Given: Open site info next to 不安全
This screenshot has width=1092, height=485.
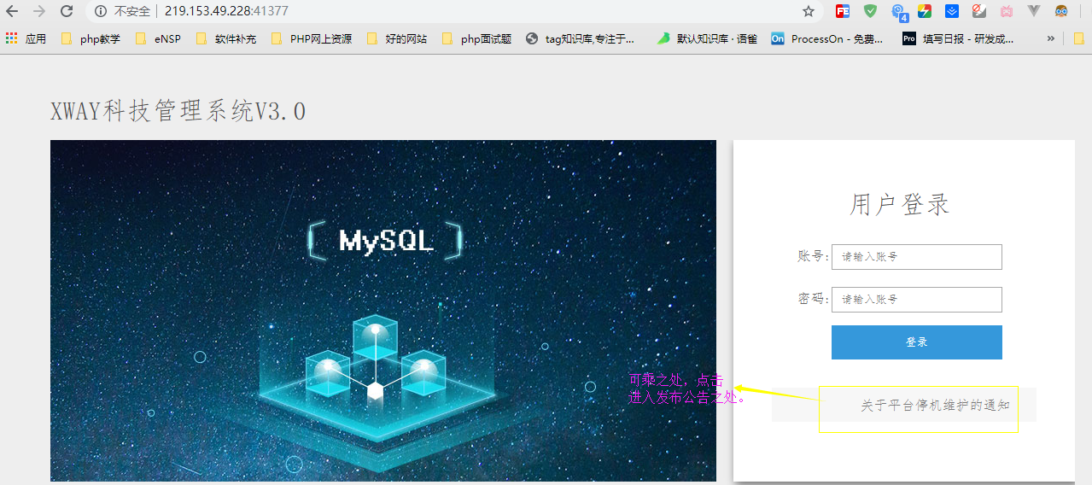Looking at the screenshot, I should tap(101, 11).
